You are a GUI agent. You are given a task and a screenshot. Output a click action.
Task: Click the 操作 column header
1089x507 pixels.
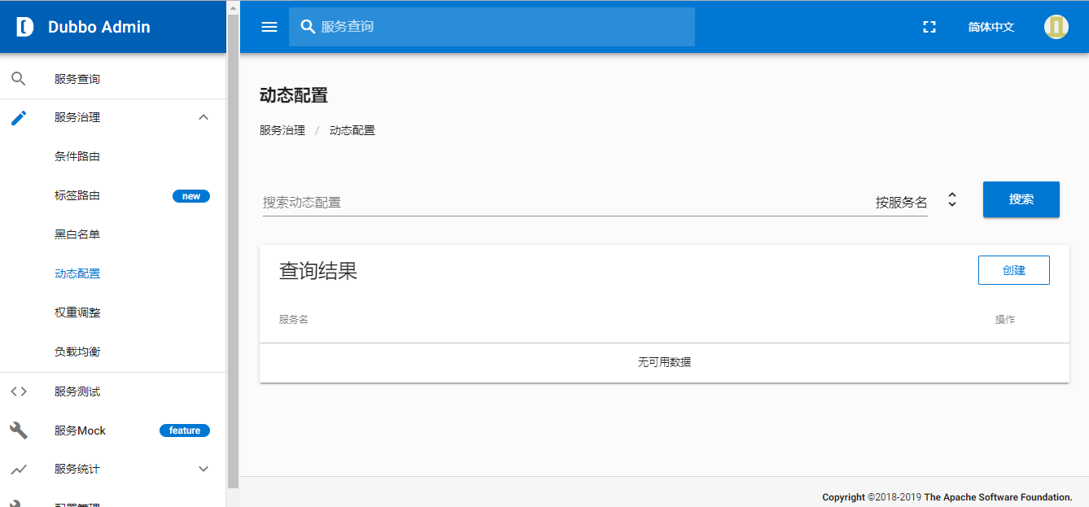[x=1005, y=320]
